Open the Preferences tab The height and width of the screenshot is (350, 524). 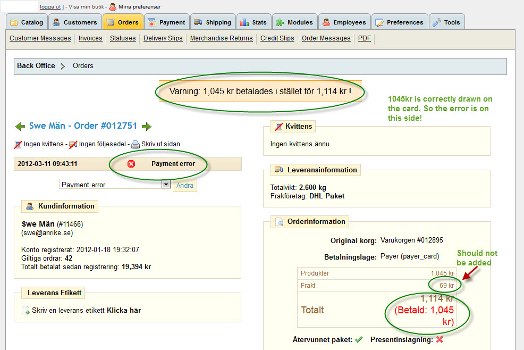pyautogui.click(x=400, y=22)
